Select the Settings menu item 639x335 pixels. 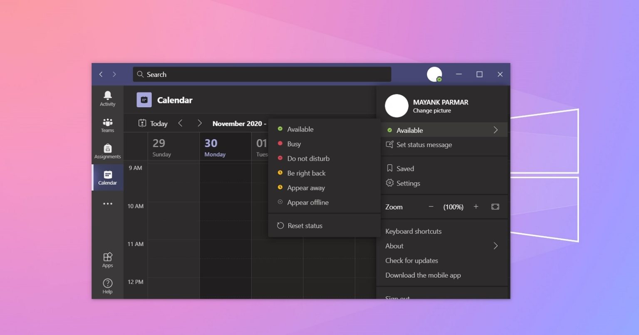408,183
